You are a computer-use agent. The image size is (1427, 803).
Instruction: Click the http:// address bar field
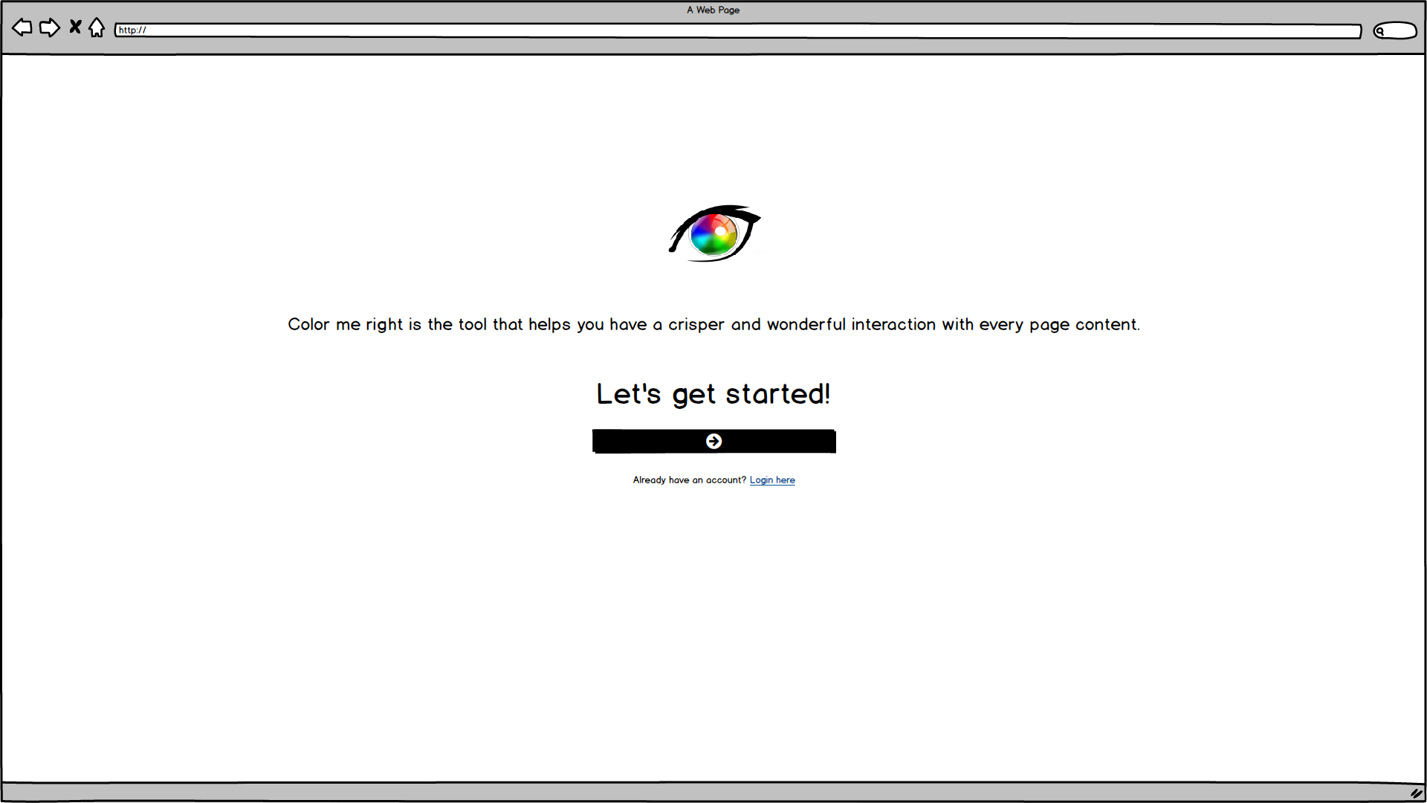(737, 30)
